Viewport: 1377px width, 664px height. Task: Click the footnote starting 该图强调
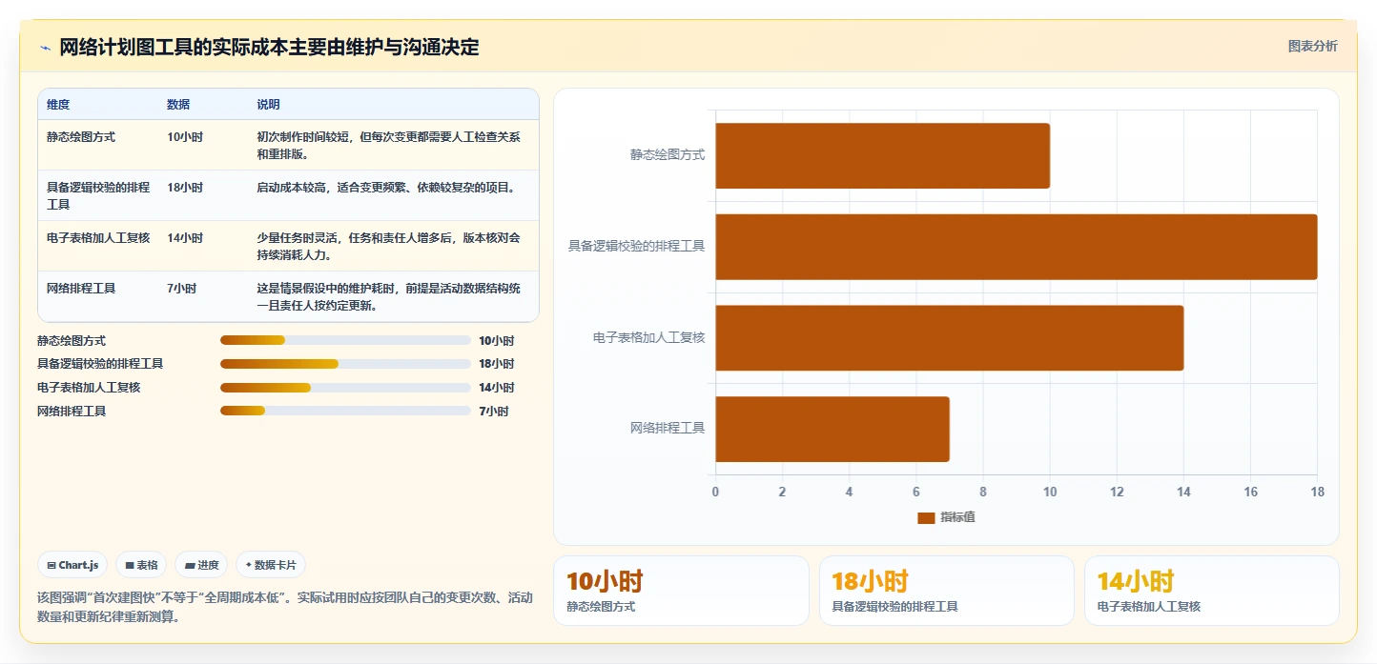click(285, 607)
